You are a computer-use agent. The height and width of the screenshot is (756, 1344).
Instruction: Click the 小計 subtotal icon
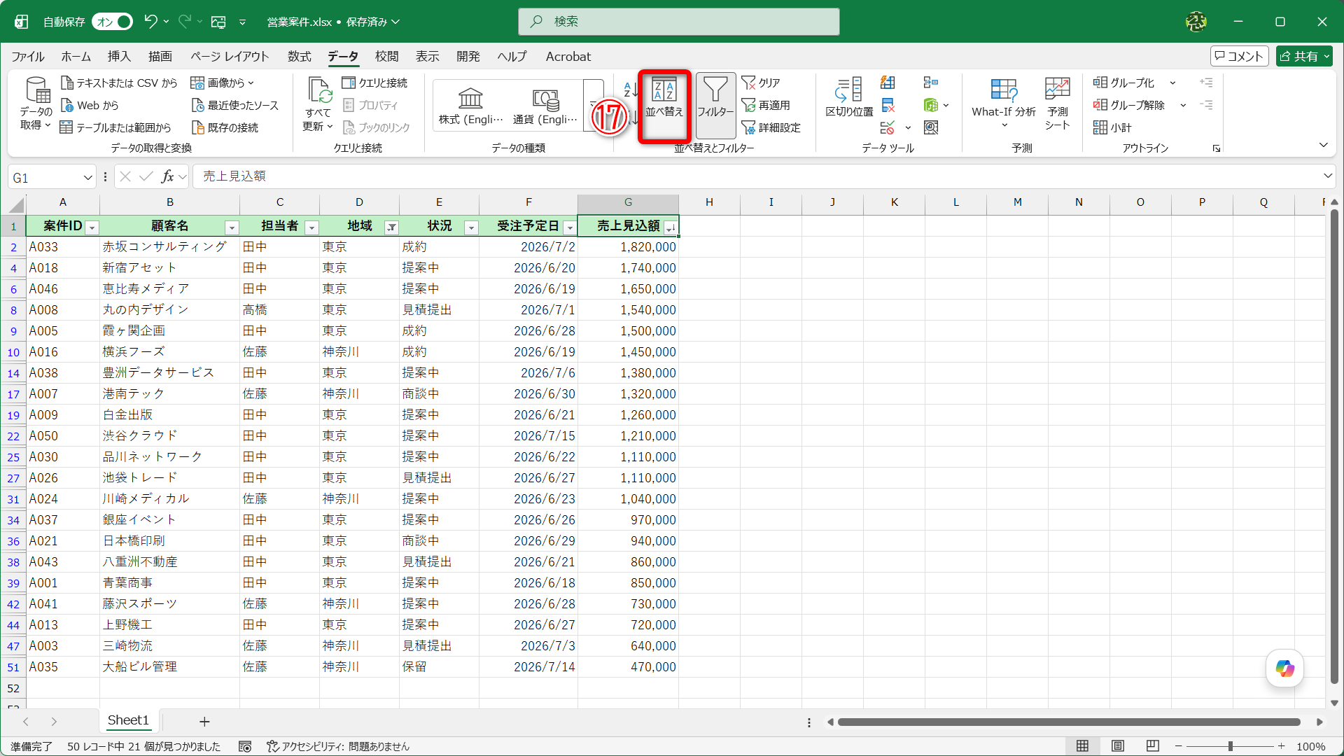click(1112, 127)
